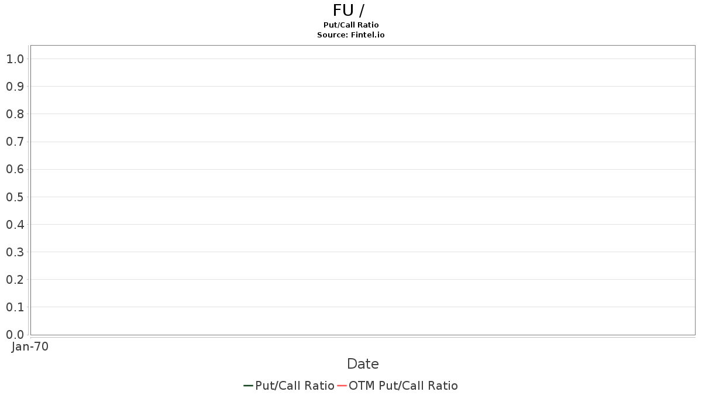Click the 1.0 y-axis label

click(15, 59)
